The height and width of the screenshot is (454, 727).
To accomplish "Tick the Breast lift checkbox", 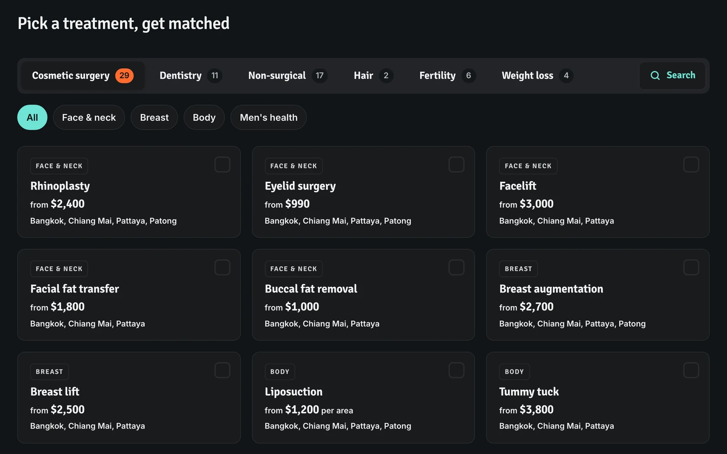I will [x=222, y=370].
